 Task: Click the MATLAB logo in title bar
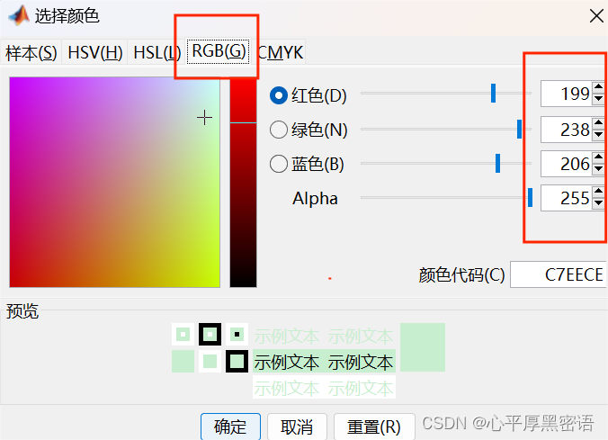point(19,16)
